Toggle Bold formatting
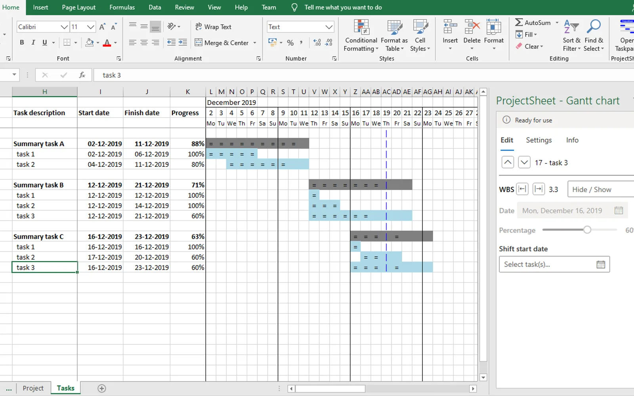 [22, 42]
